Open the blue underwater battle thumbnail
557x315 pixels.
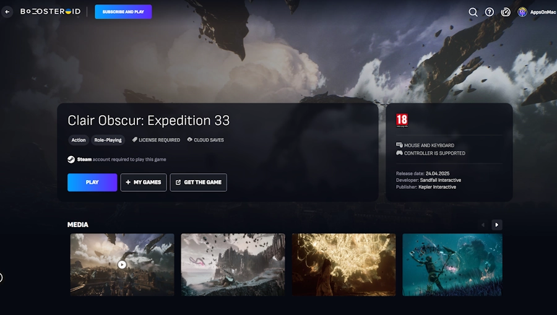(x=452, y=265)
